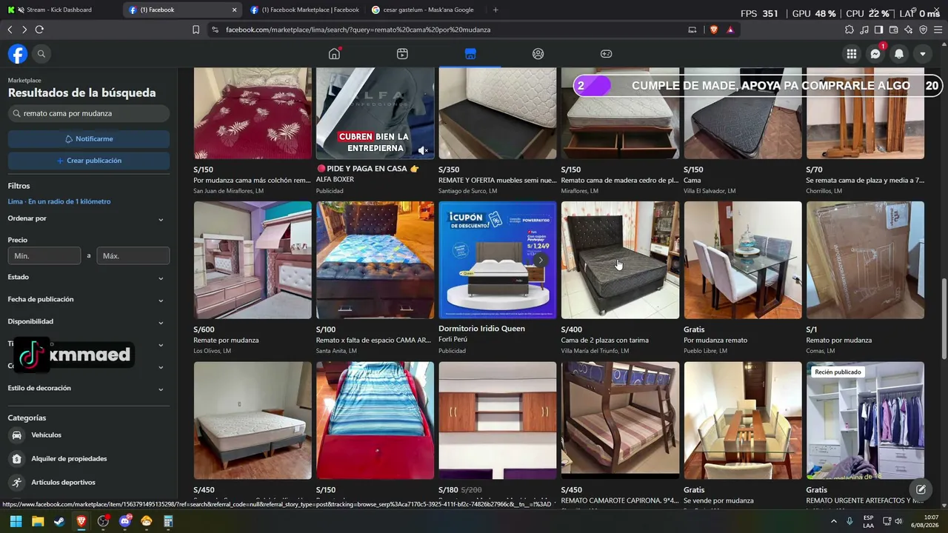Open the Brave VPN shield icon
948x533 pixels.
[x=924, y=30]
